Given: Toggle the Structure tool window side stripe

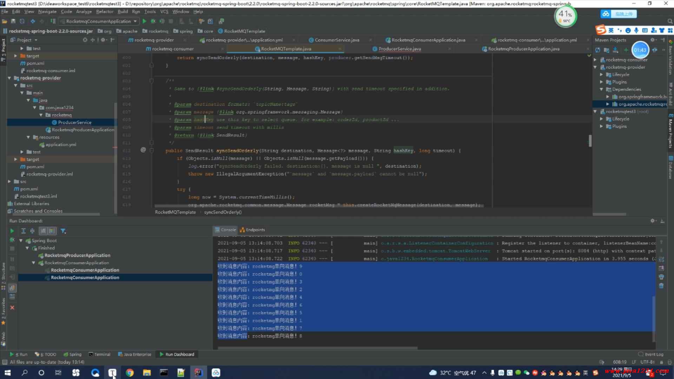Looking at the screenshot, I should tap(3, 277).
